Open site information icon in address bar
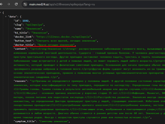 click(x=25, y=4)
